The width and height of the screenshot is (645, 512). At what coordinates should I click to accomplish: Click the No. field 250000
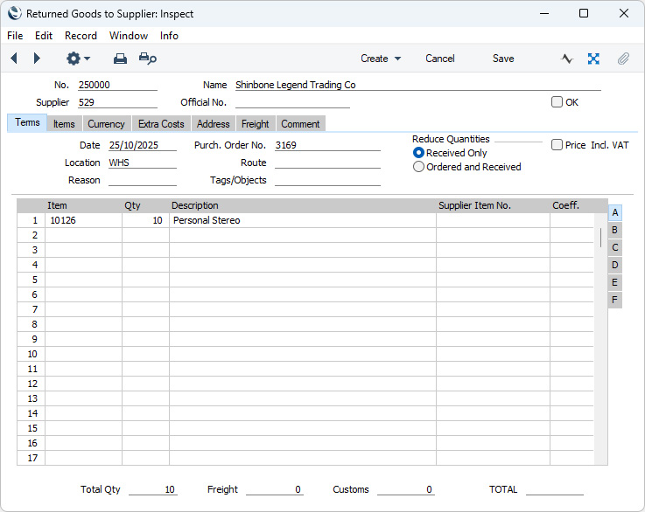coord(117,85)
